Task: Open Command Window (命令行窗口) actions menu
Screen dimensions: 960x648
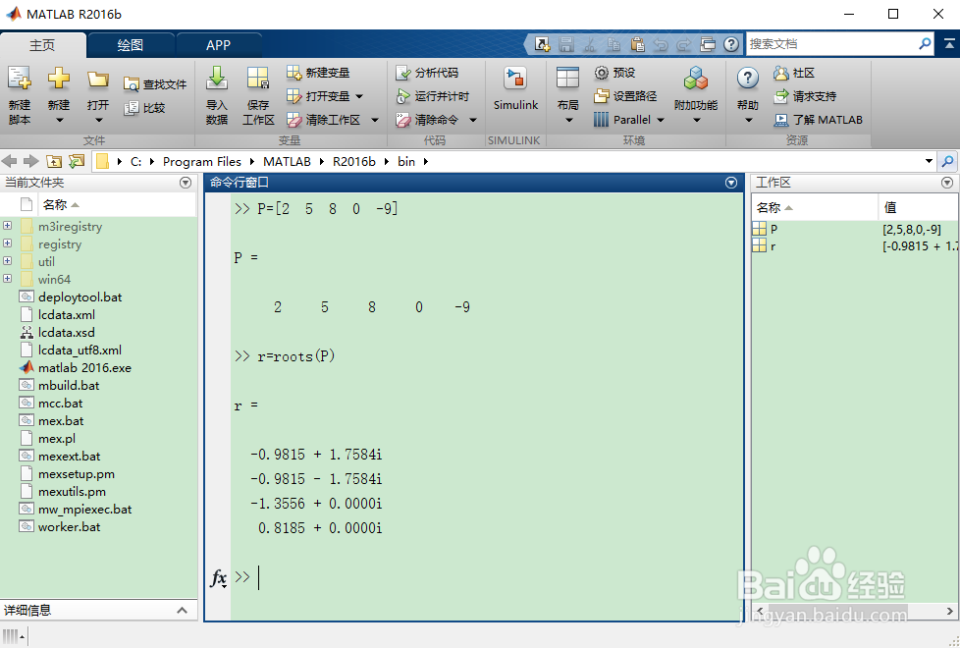Action: click(731, 183)
